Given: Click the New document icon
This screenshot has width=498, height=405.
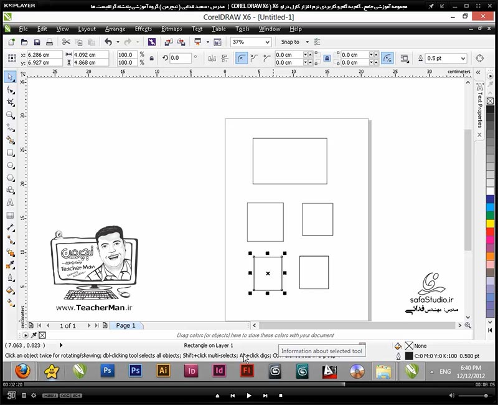Looking at the screenshot, I should coord(11,42).
